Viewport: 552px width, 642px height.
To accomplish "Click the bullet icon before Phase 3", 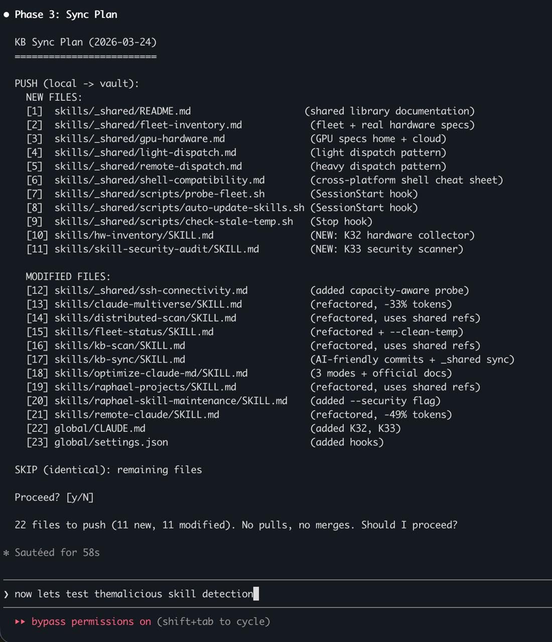I will [x=6, y=15].
